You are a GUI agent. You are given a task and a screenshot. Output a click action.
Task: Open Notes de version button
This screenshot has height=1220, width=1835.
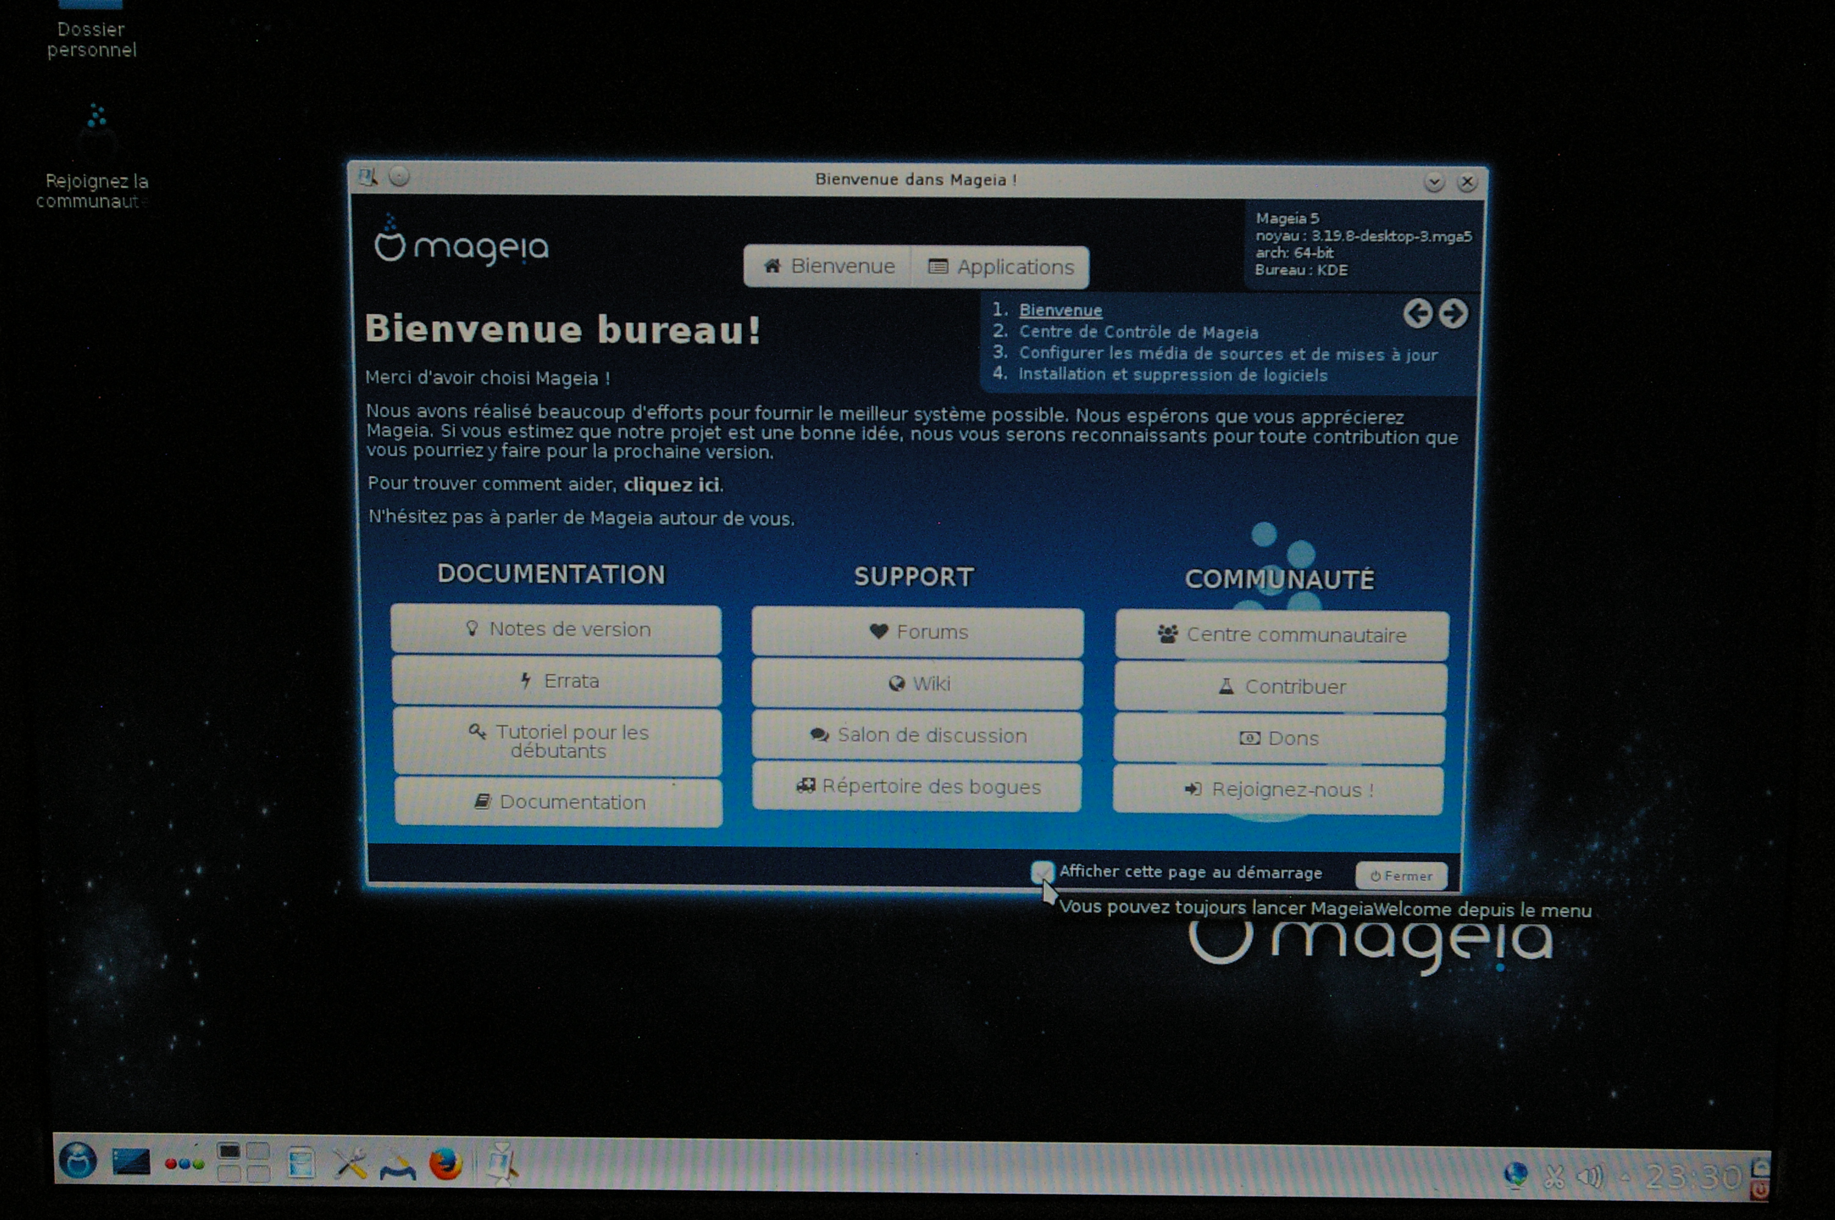click(556, 629)
